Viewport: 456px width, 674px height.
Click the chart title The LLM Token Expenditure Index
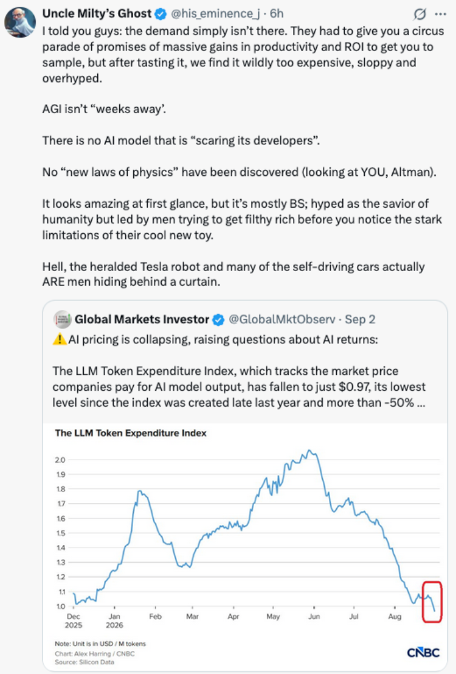coord(131,433)
